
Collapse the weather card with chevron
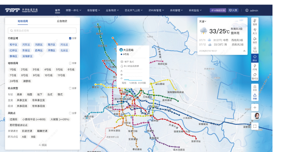[244, 51]
